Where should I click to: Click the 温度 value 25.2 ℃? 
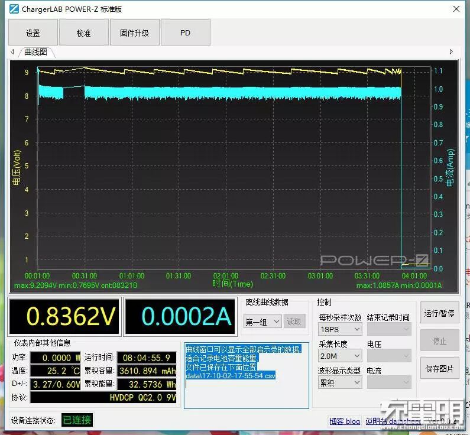pos(56,371)
